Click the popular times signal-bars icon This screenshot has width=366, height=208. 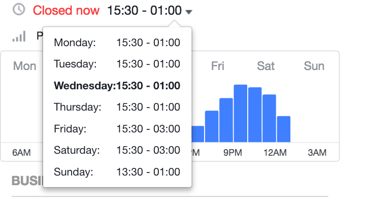[19, 37]
